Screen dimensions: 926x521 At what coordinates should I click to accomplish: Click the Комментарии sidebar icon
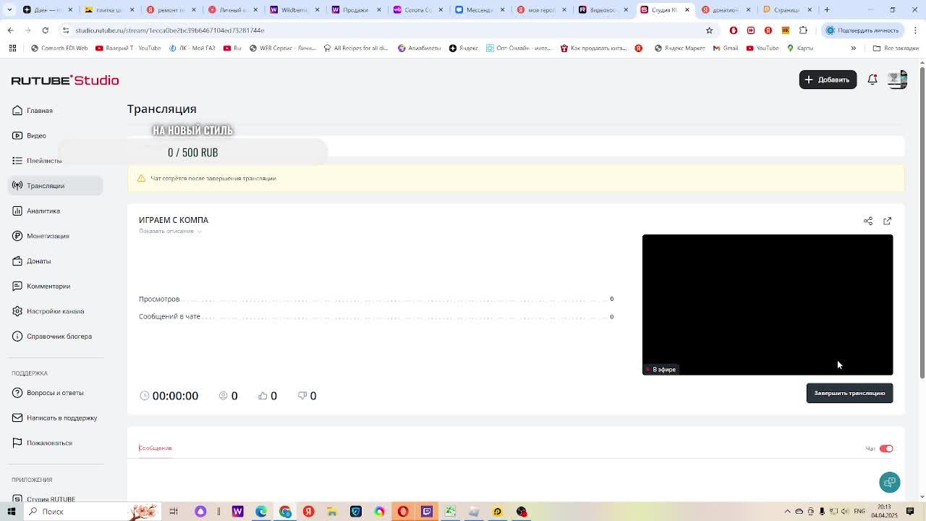pyautogui.click(x=17, y=286)
